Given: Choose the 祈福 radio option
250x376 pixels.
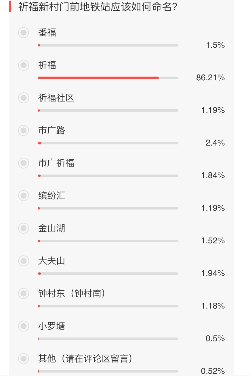Looking at the screenshot, I should [x=24, y=65].
